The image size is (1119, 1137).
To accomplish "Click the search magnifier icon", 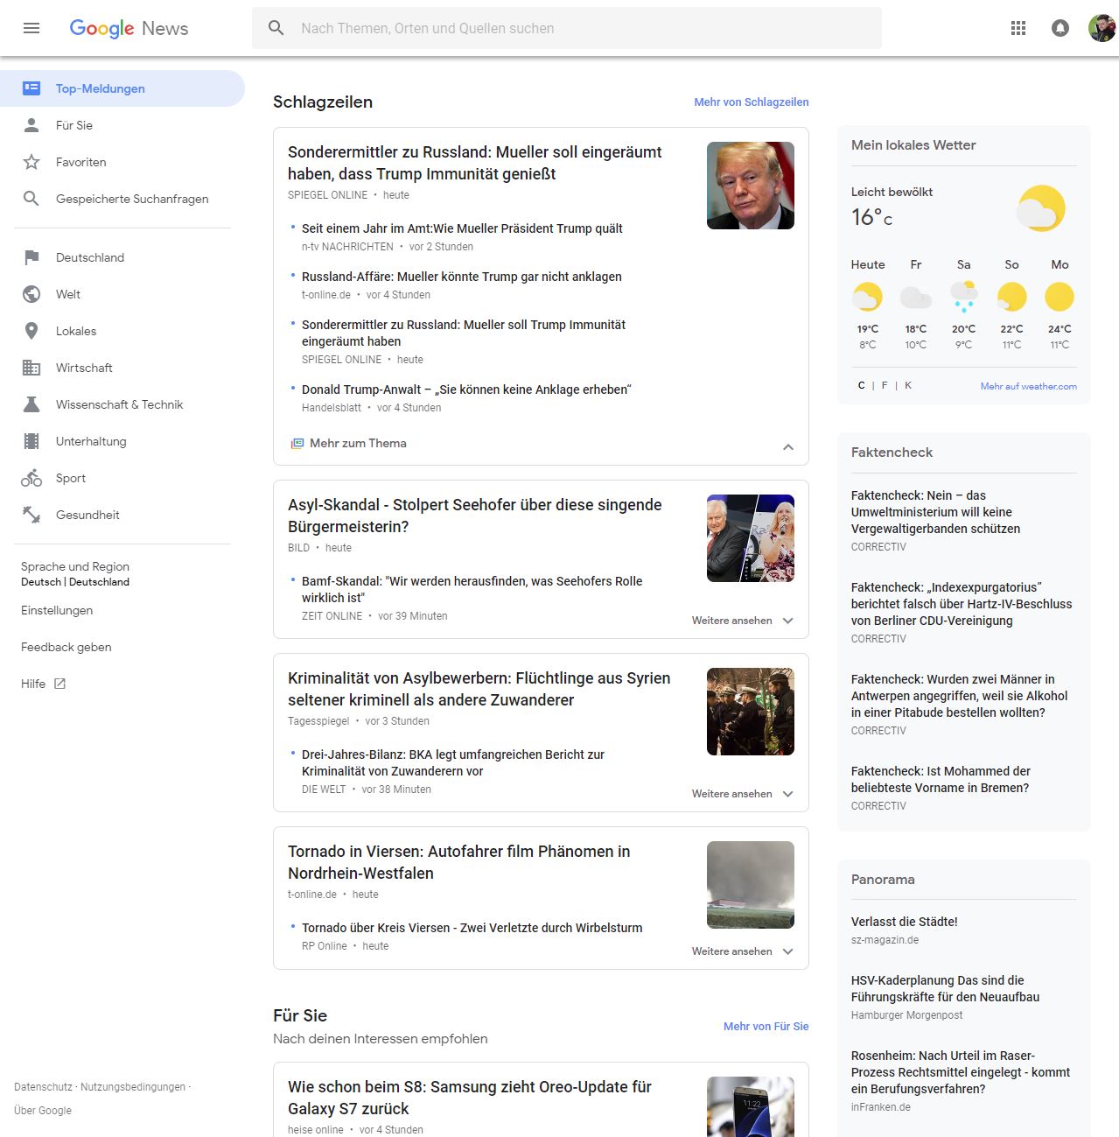I will coord(276,28).
